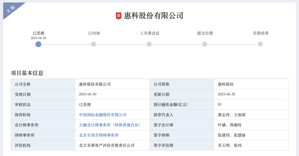The image size is (299, 156).
Task: Select the 上市委会议 progress step dot
Action: (x=149, y=44)
